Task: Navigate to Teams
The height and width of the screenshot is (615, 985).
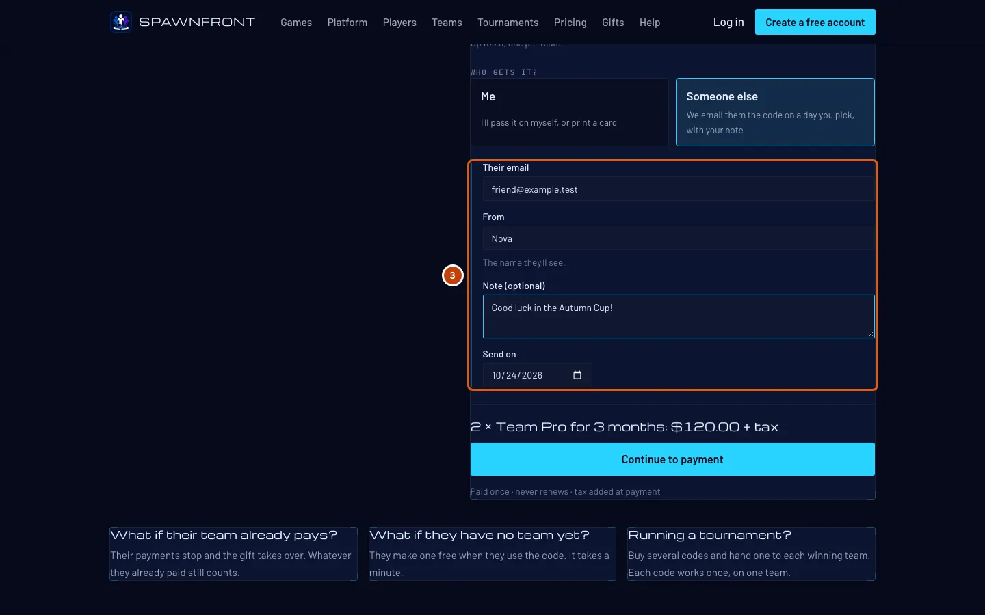Action: (447, 23)
